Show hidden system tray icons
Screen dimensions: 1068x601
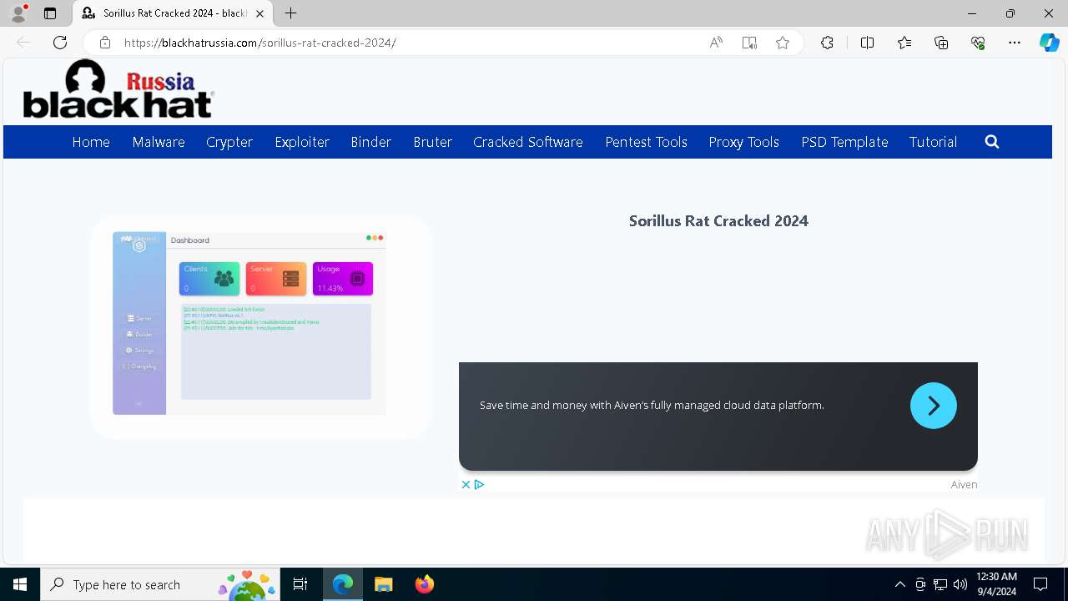(899, 584)
